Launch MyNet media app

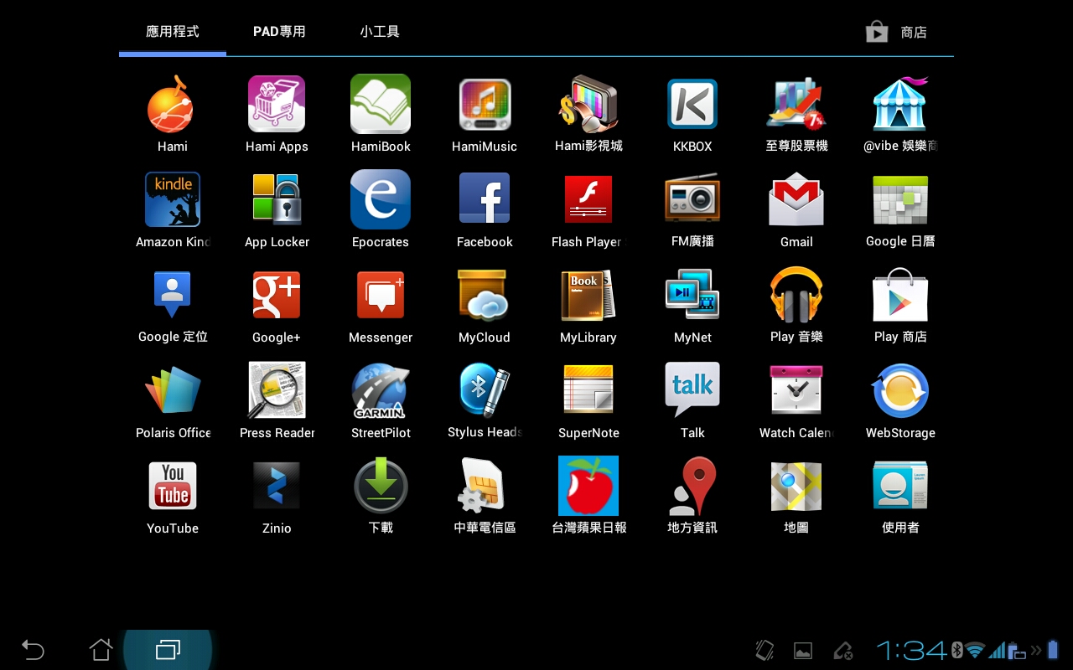click(x=692, y=295)
